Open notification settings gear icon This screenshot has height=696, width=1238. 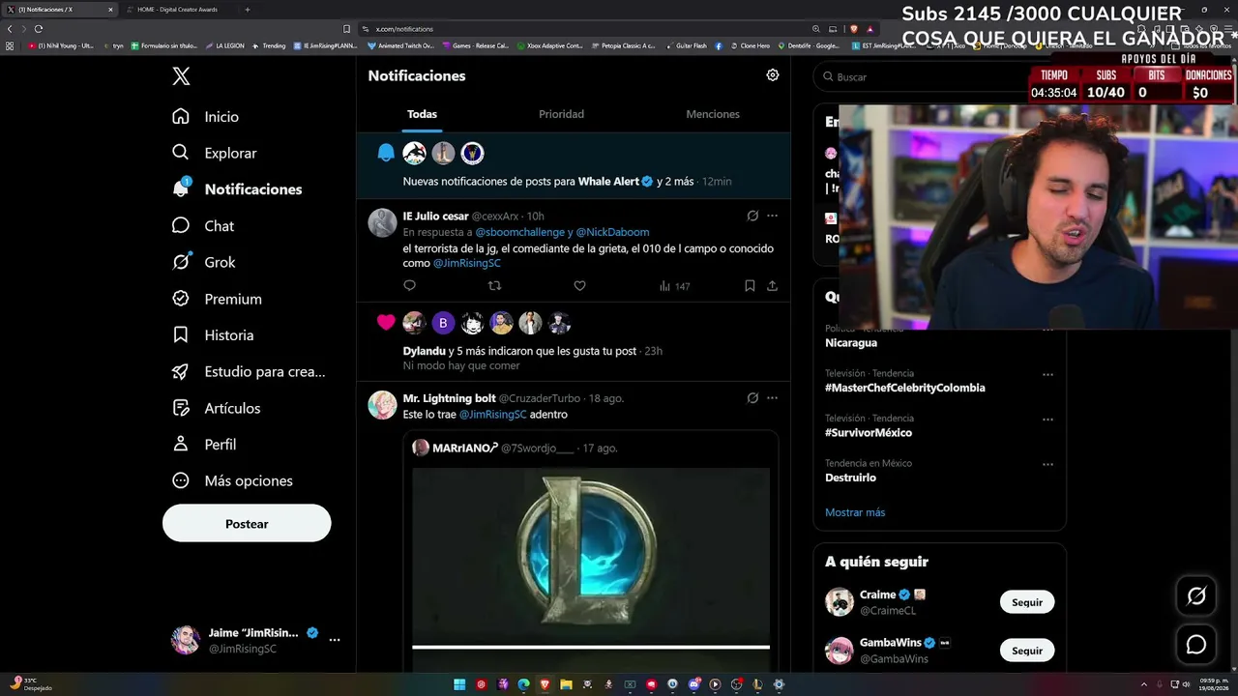click(x=773, y=75)
